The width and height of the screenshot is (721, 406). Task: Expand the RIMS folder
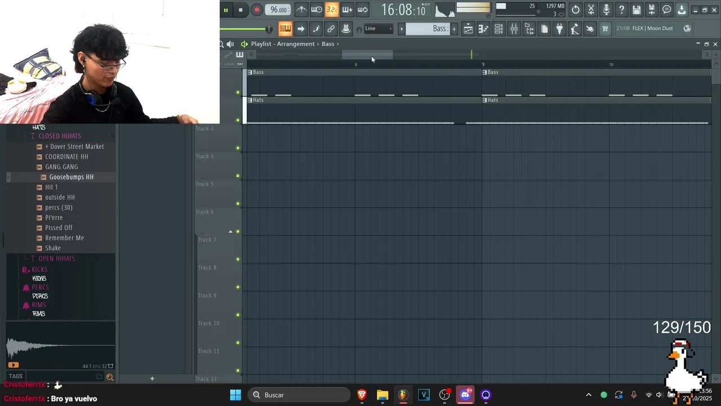(x=39, y=305)
